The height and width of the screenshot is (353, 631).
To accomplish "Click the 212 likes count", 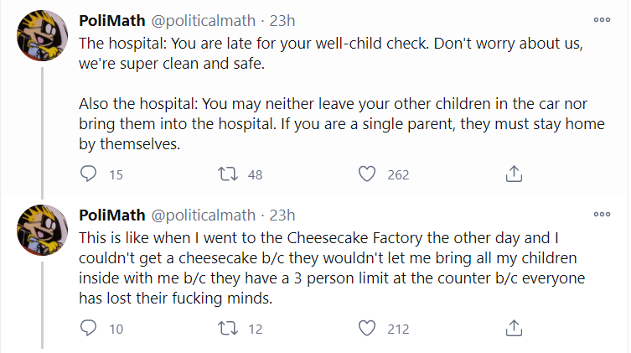I will tap(398, 329).
